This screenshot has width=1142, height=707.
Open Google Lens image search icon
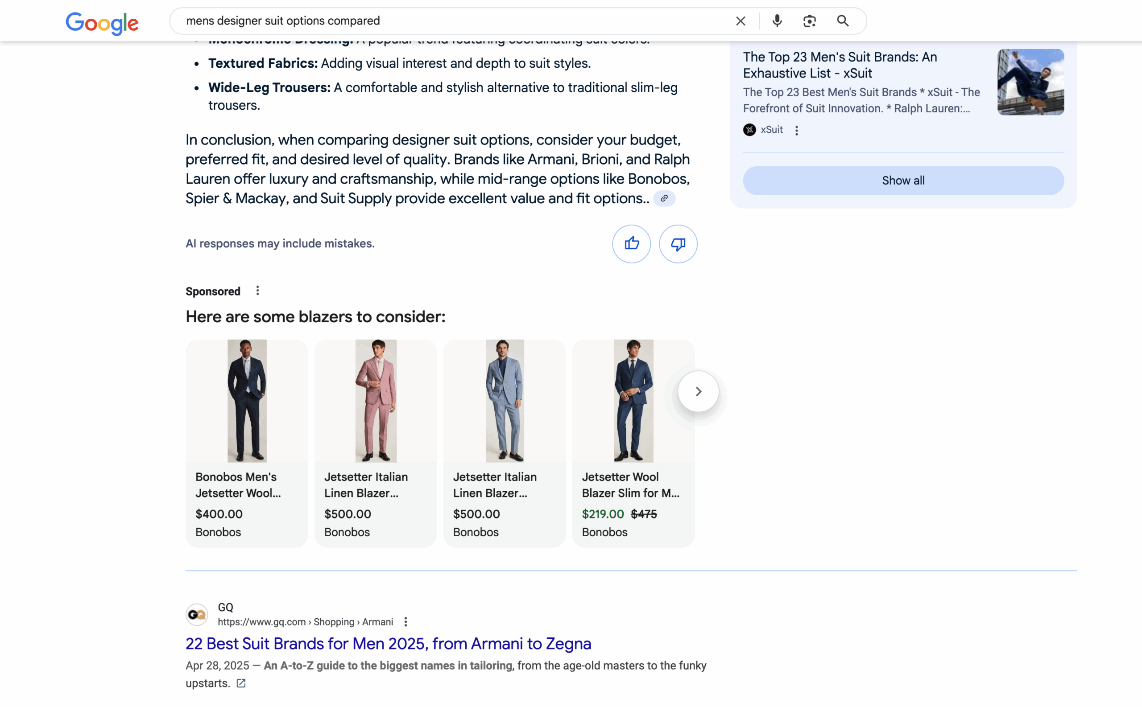pos(809,21)
